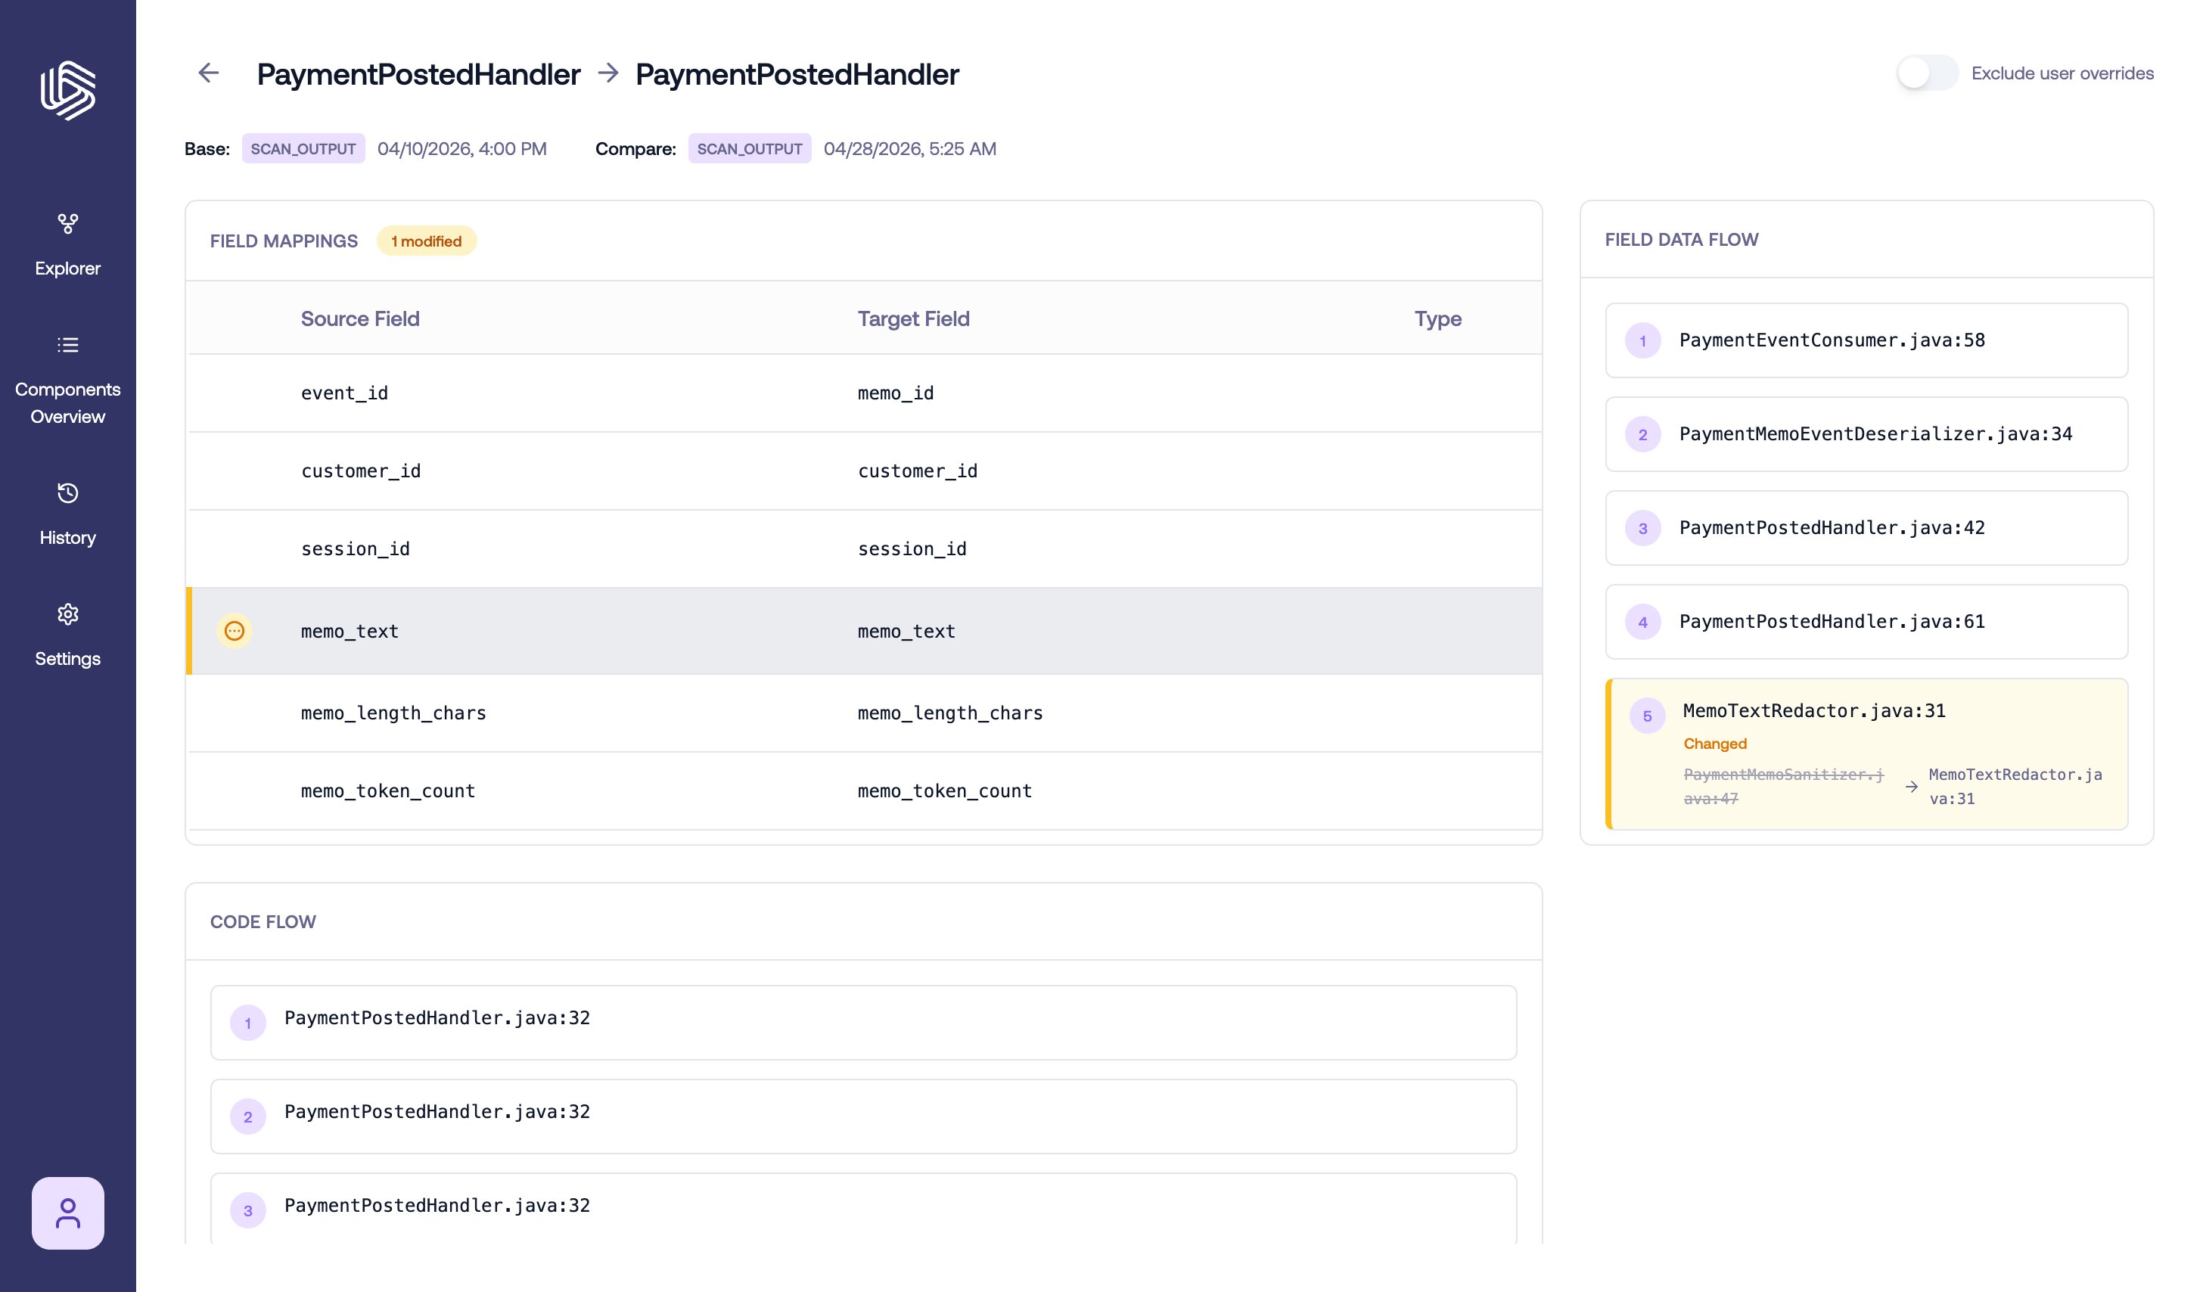2203x1292 pixels.
Task: Open the changed MemoTextRedactor.java:31 step
Action: (1866, 753)
